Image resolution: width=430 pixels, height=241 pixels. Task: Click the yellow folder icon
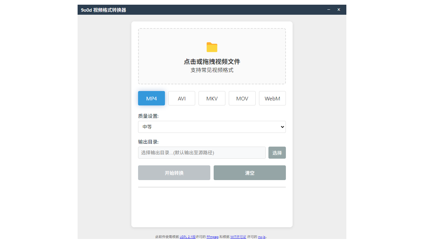(x=212, y=47)
